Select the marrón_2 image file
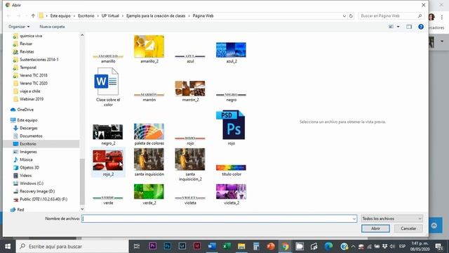This screenshot has height=253, width=449. coord(190,91)
